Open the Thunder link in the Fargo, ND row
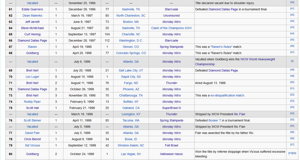The height and width of the screenshot is (160, 300). 172,83
